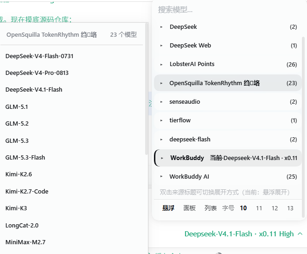Expand the tierflow provider arrow
This screenshot has height=254, width=307.
click(161, 120)
